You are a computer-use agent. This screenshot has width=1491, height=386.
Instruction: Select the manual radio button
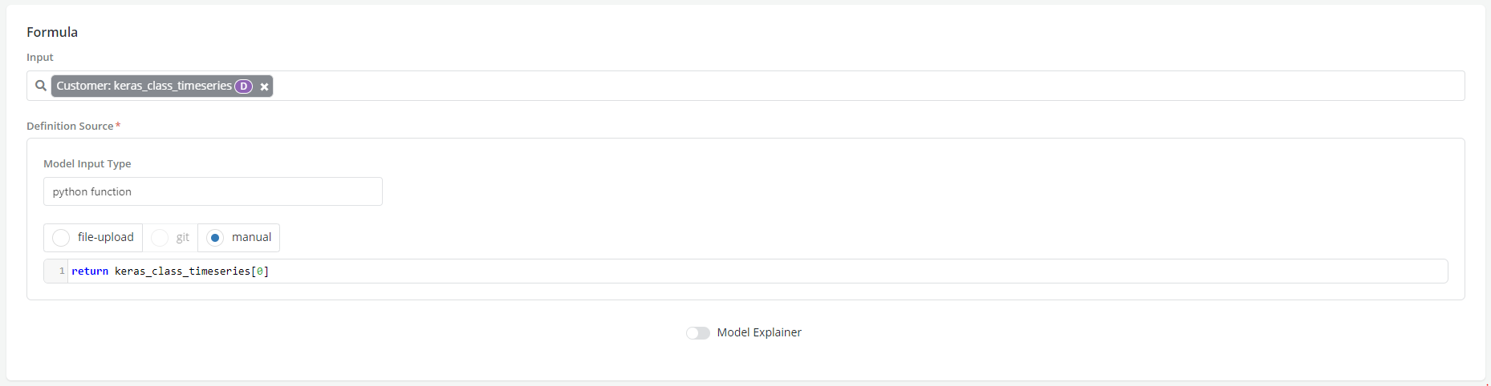click(x=215, y=238)
